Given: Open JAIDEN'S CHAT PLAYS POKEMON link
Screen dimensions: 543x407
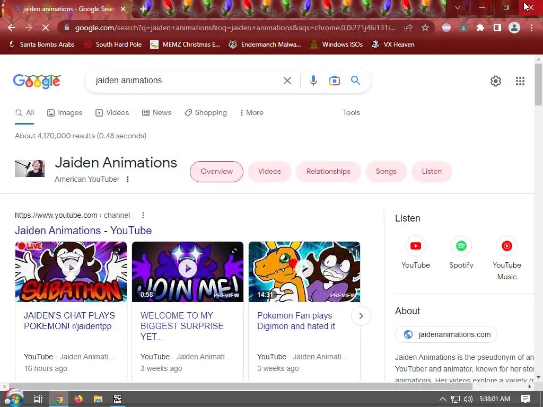Looking at the screenshot, I should [x=69, y=321].
